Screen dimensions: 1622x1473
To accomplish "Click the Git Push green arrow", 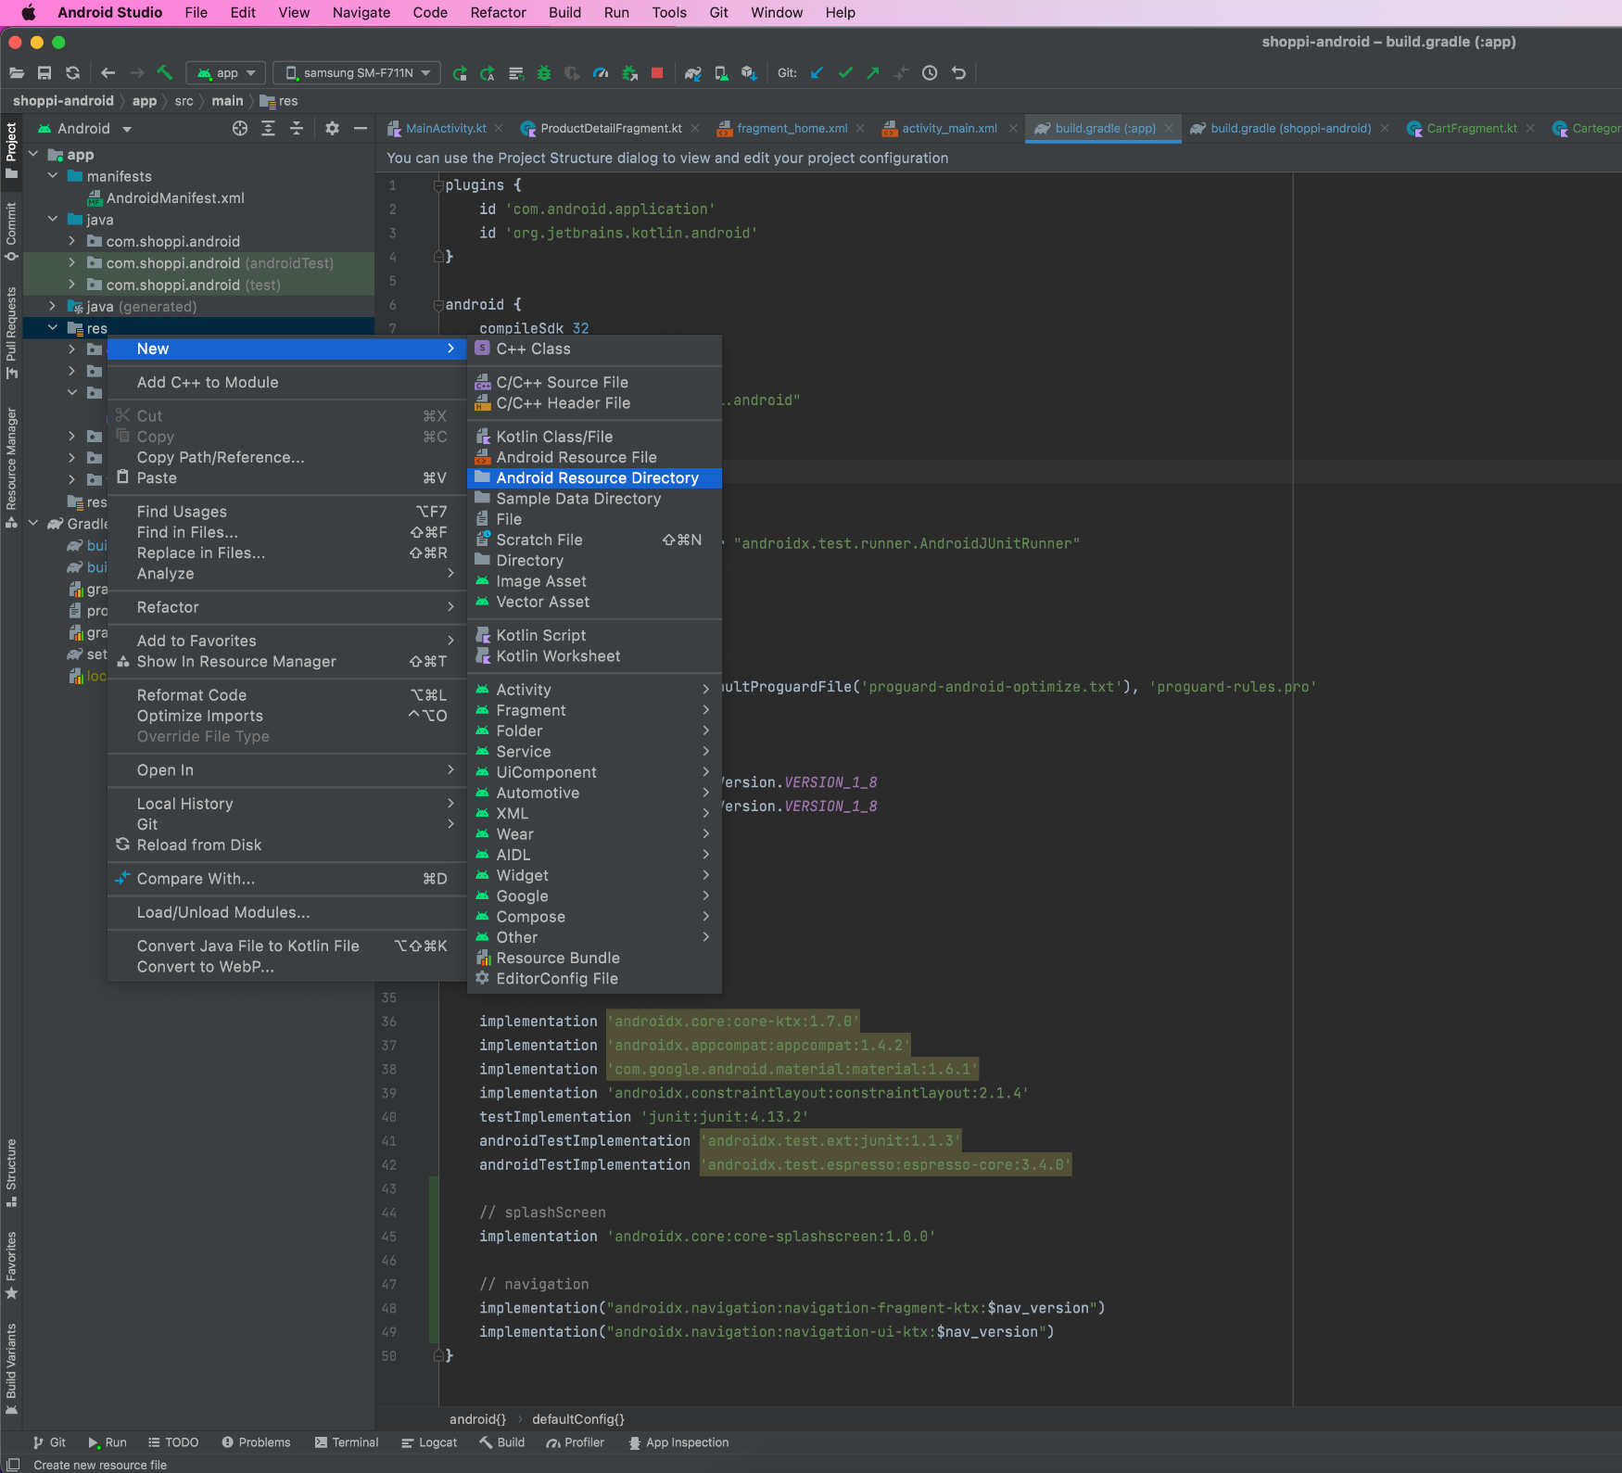I will [873, 73].
